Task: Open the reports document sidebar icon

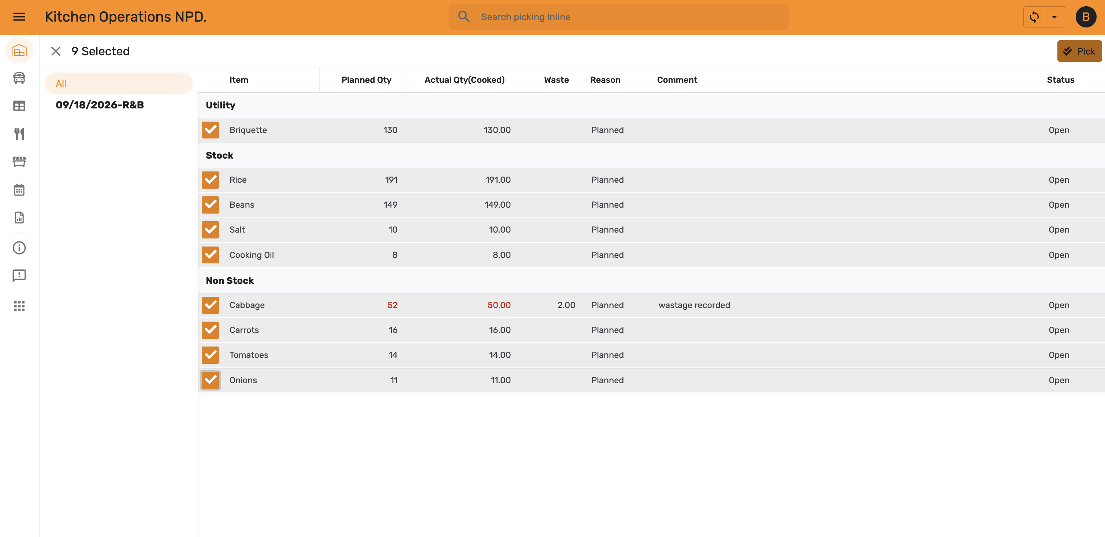Action: click(x=19, y=218)
